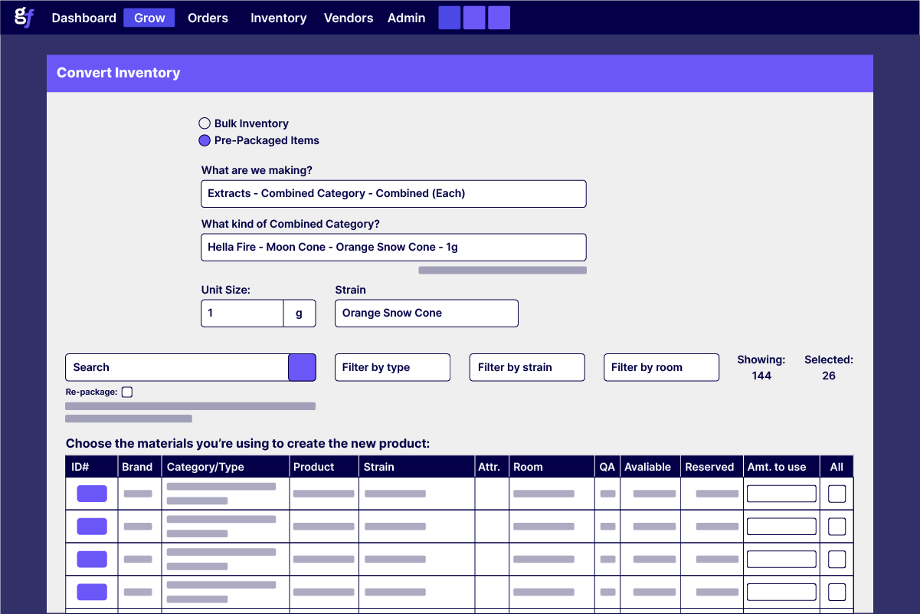920x614 pixels.
Task: Open the first row's purple ID badge
Action: (x=92, y=494)
